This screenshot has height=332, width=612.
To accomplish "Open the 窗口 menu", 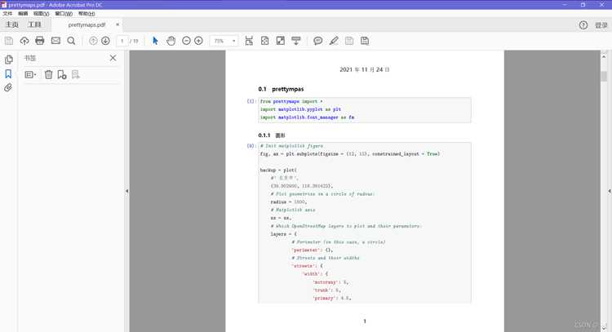I will tap(64, 13).
